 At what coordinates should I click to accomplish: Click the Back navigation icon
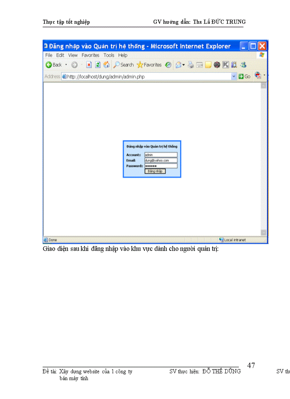click(49, 65)
